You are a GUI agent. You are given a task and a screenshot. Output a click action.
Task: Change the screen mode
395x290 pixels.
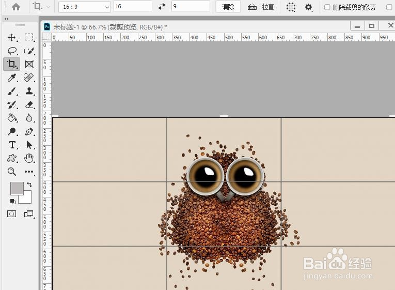coord(29,214)
